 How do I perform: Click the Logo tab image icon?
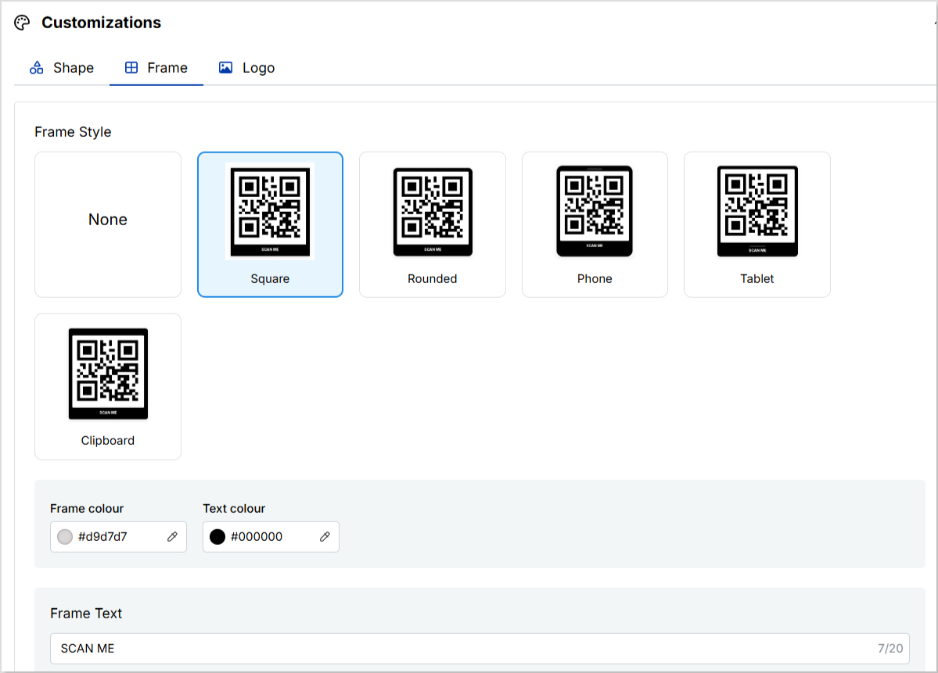(x=225, y=67)
